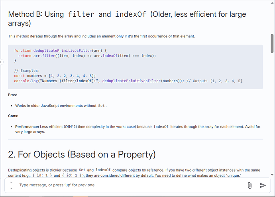Click the console.log code line
Image resolution: width=275 pixels, height=197 pixels.
coord(128,81)
